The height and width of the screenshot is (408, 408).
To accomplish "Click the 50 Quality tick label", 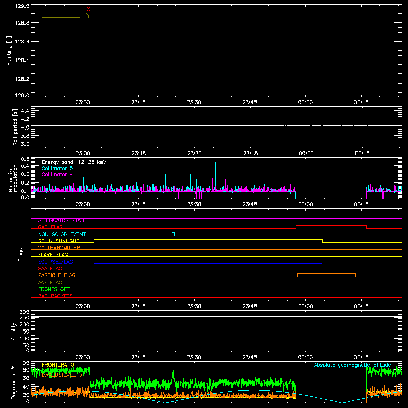I will [x=27, y=345].
